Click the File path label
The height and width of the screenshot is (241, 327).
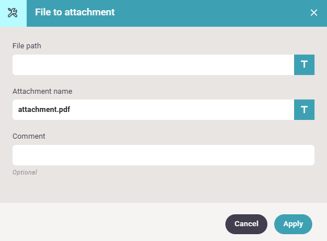tap(27, 46)
